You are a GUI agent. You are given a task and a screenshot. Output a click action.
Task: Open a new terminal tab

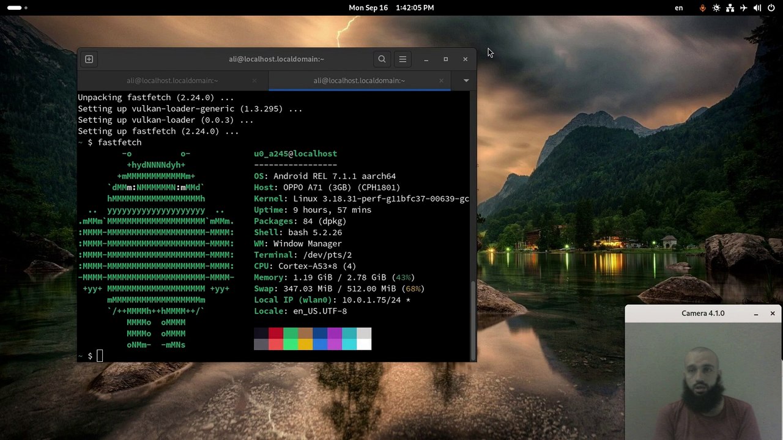[x=89, y=59]
